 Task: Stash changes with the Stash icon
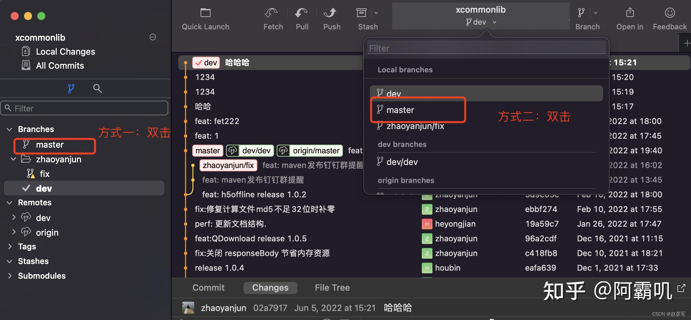pos(361,13)
